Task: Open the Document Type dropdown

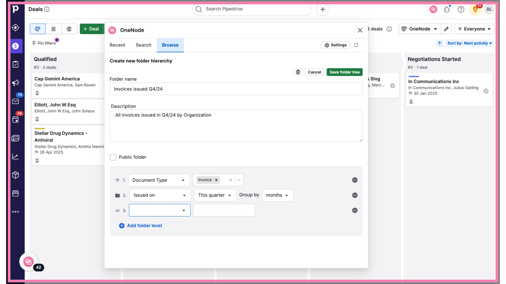Action: pos(159,180)
